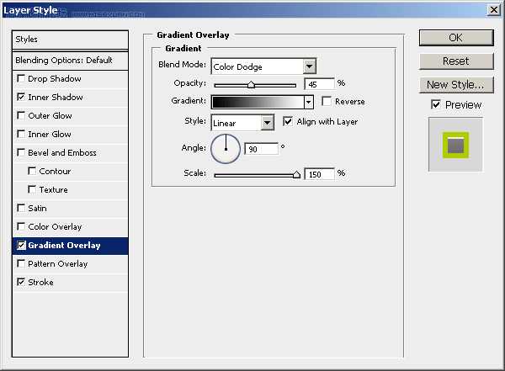Screen dimensions: 505x371
Task: Expand the gradient picker arrow
Action: [x=309, y=102]
